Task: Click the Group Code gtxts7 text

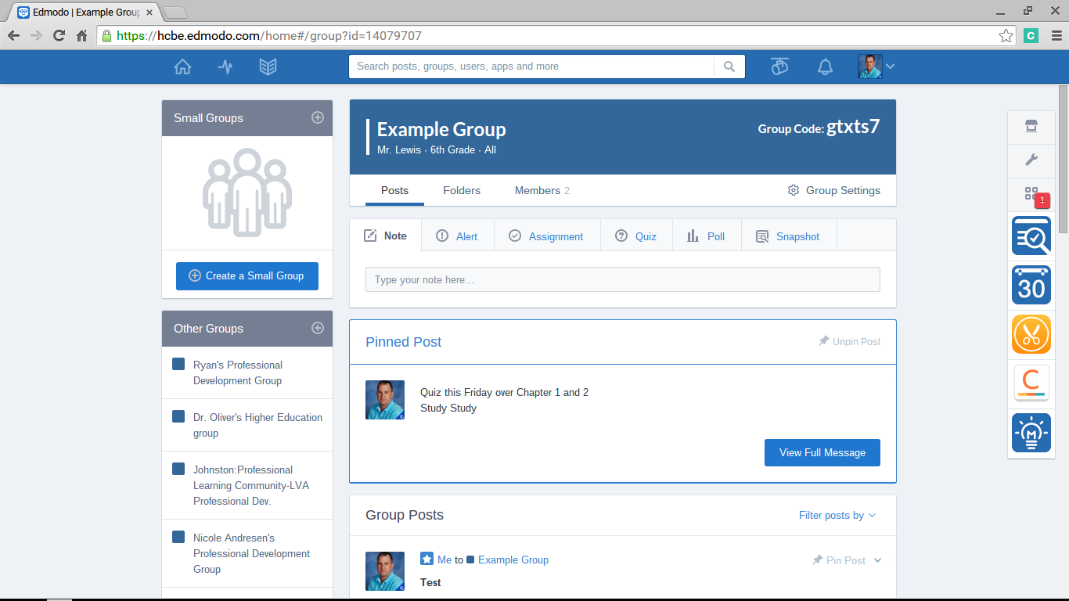Action: [819, 127]
